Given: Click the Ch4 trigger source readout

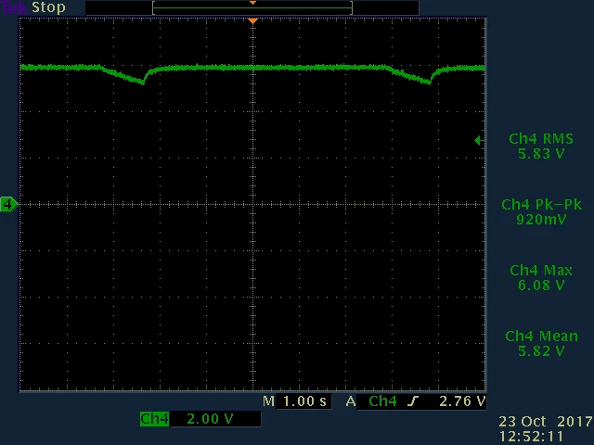Looking at the screenshot, I should pos(382,401).
